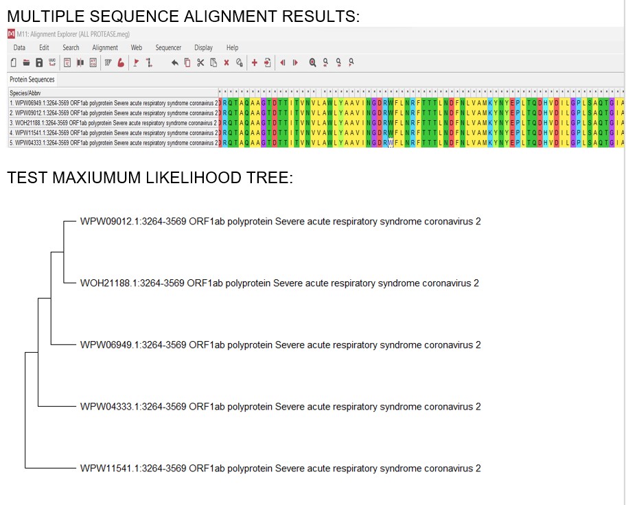Cut the selection with scissors icon
The width and height of the screenshot is (626, 505).
pyautogui.click(x=200, y=62)
